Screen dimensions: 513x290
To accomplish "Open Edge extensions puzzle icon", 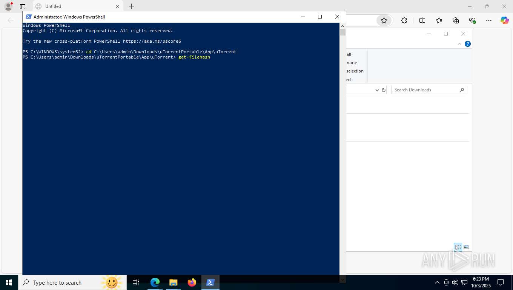I will [x=404, y=20].
